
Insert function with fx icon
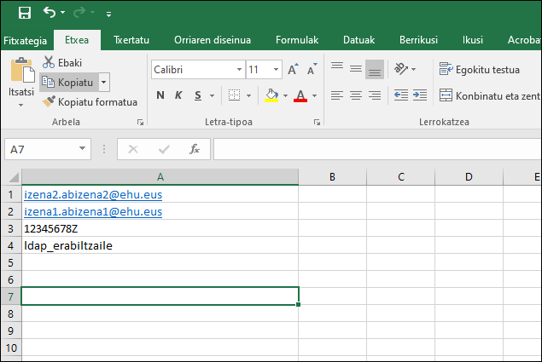click(x=195, y=149)
